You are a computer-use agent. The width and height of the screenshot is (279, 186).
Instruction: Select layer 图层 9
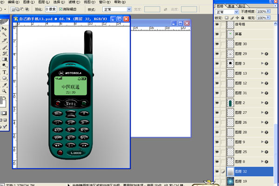[250, 142]
